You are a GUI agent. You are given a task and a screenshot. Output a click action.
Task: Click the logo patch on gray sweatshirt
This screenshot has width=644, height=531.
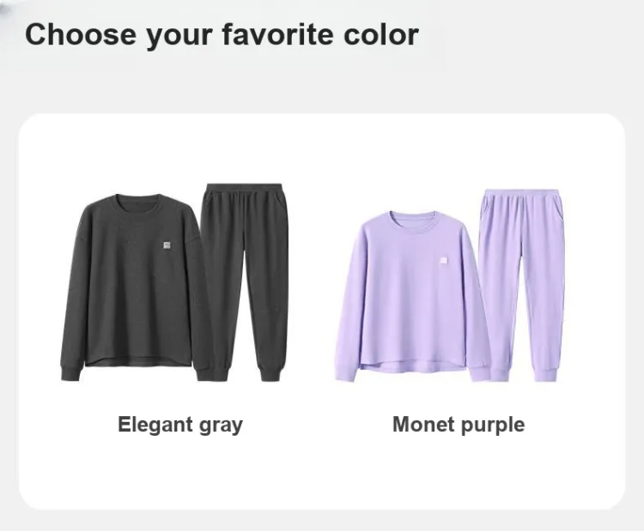point(167,245)
